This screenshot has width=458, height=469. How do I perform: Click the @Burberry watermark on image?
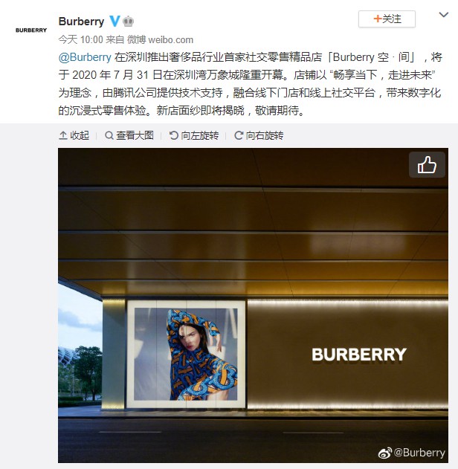click(412, 453)
